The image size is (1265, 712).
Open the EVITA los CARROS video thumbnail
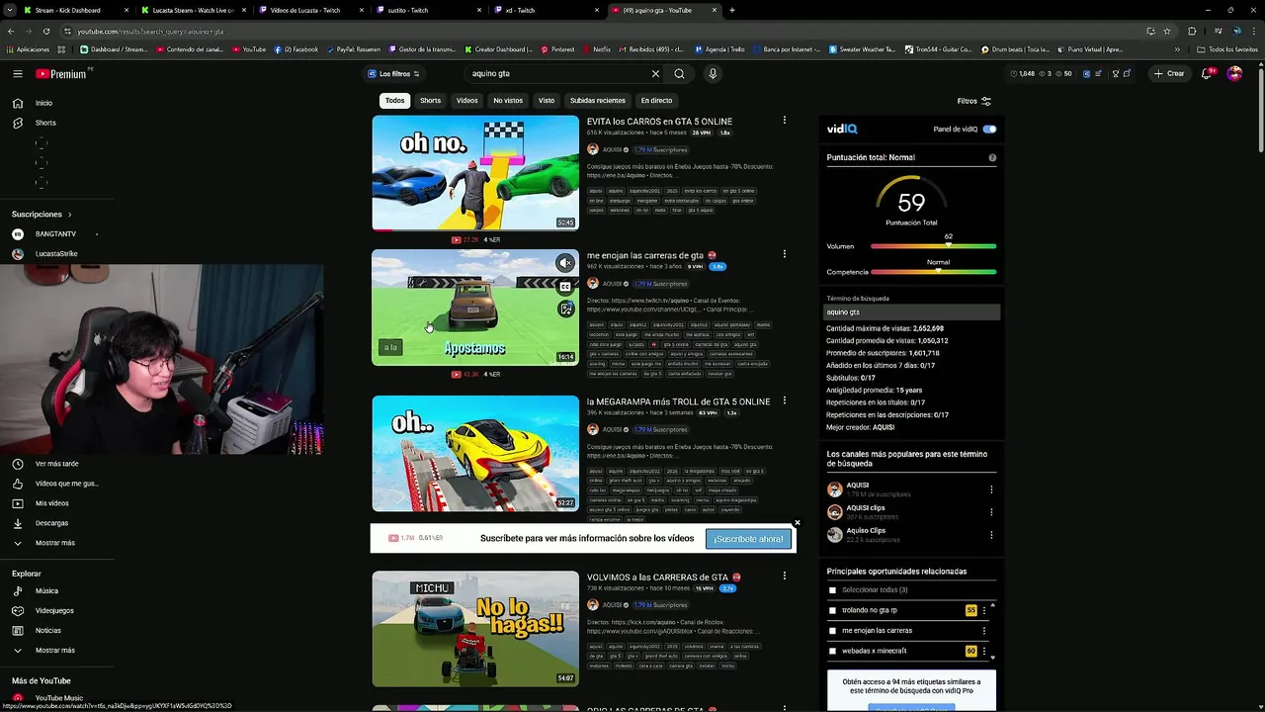click(475, 173)
